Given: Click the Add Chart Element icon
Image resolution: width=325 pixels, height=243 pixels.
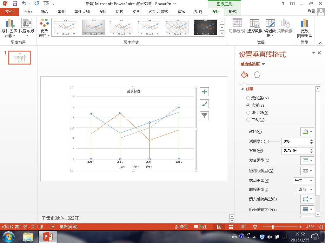Looking at the screenshot, I should tap(10, 23).
